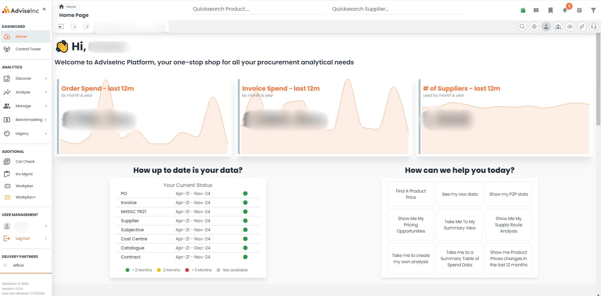The width and height of the screenshot is (601, 296).
Task: Click Find A Product Price
Action: (411, 194)
